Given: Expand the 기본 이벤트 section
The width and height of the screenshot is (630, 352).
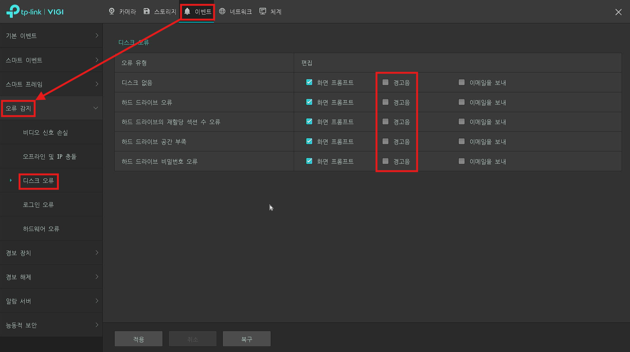Looking at the screenshot, I should point(51,36).
